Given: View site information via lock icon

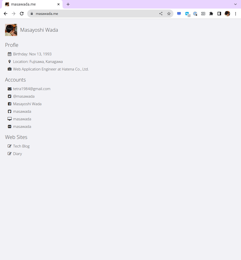Looking at the screenshot, I should coord(32,14).
